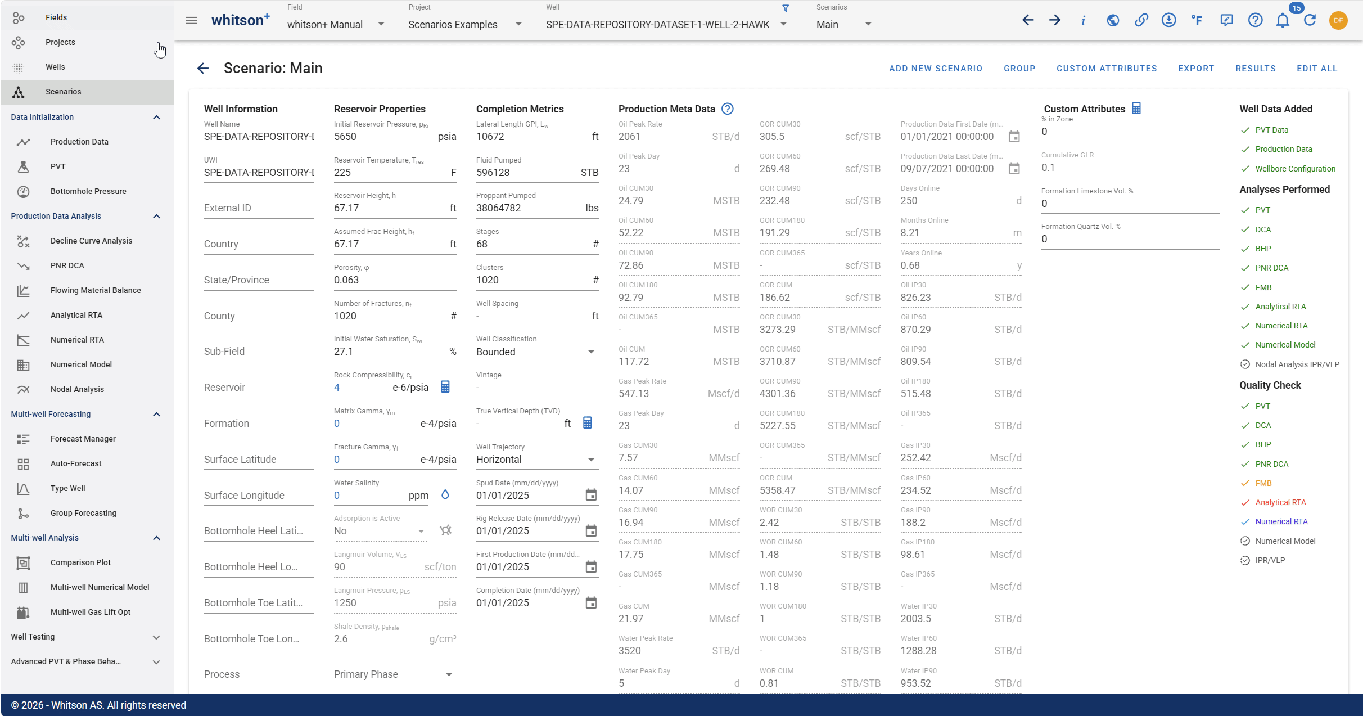Image resolution: width=1363 pixels, height=716 pixels.
Task: Open Decline Curve Analysis module
Action: [87, 241]
